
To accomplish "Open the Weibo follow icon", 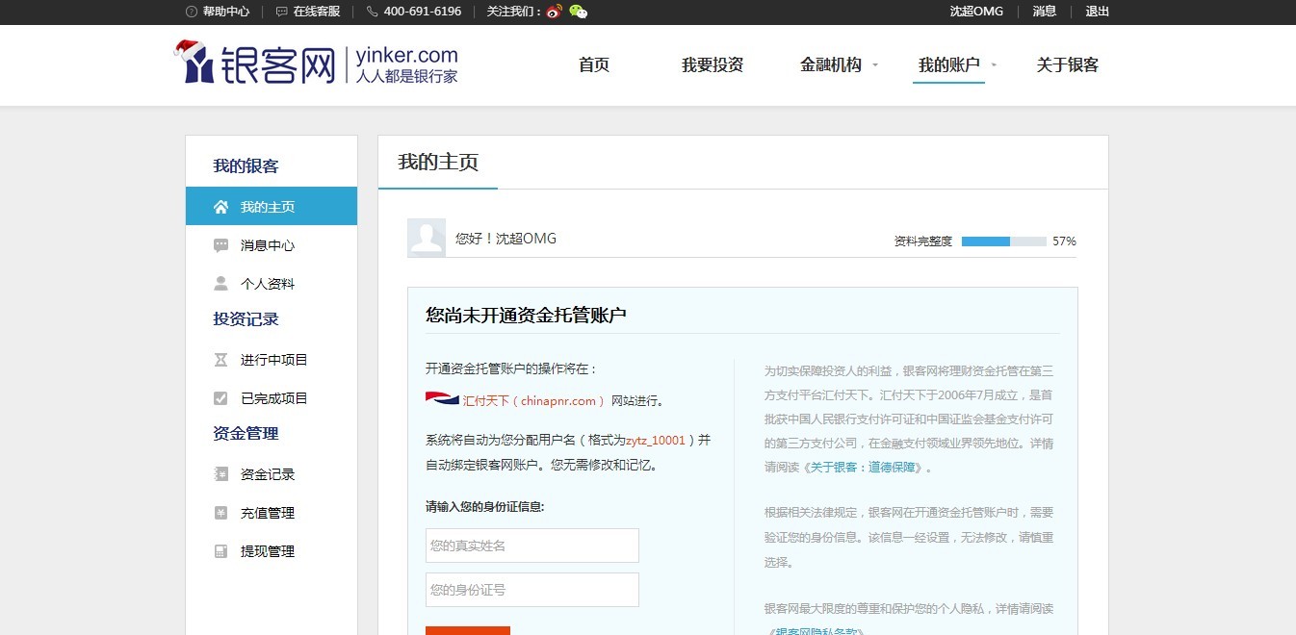I will point(554,12).
